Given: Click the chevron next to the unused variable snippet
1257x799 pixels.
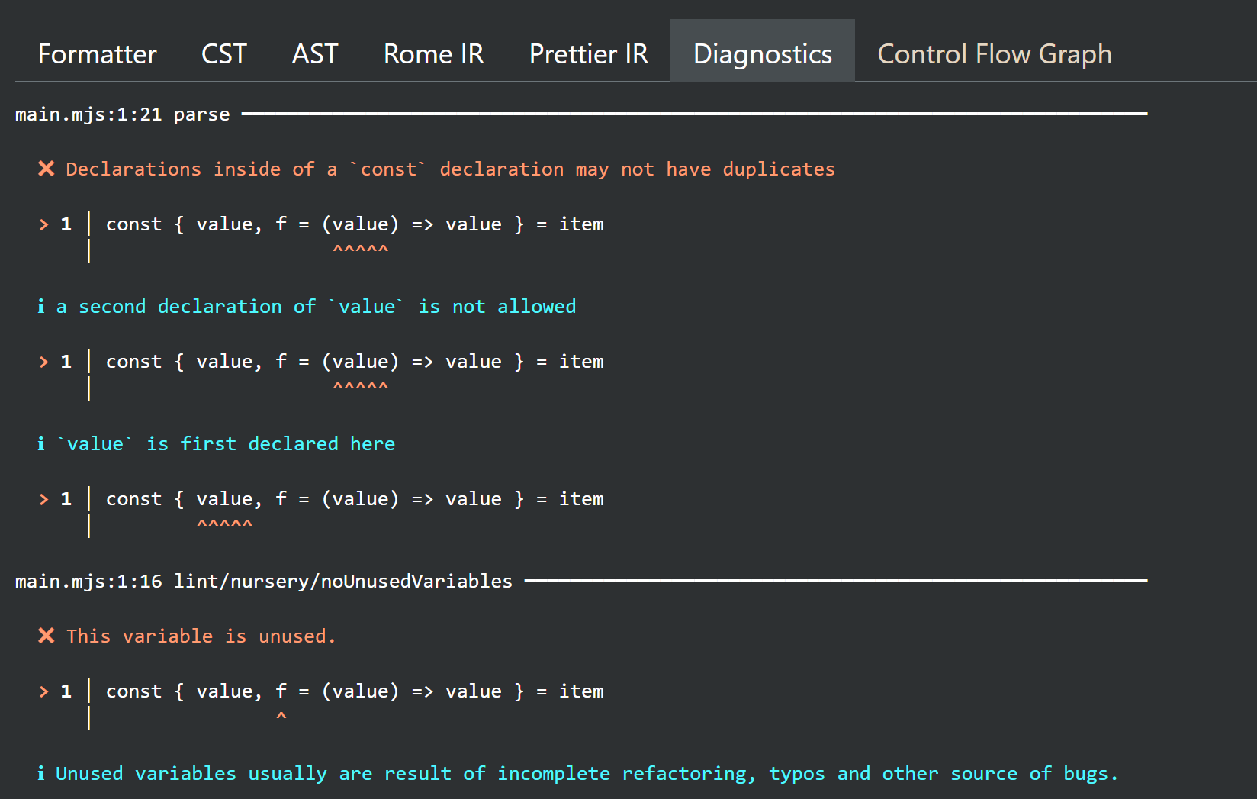Looking at the screenshot, I should coord(42,691).
